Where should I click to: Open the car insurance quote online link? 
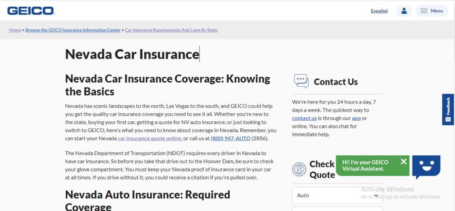coord(149,139)
